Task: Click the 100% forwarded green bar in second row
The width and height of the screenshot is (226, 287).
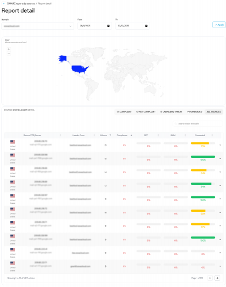Action: point(203,157)
